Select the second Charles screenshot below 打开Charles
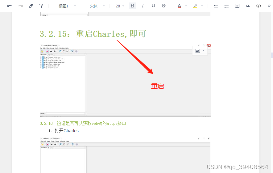 click(125, 155)
